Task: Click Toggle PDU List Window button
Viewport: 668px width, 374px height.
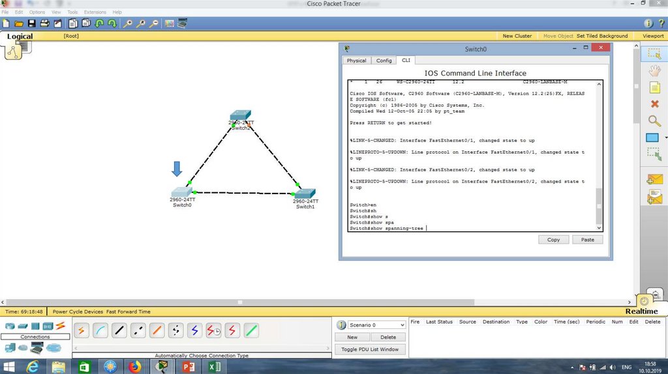Action: pos(370,349)
